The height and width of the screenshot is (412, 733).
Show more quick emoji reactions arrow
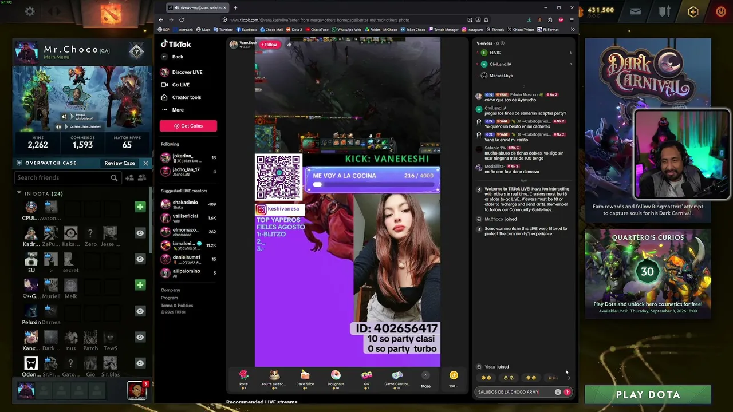(x=568, y=378)
